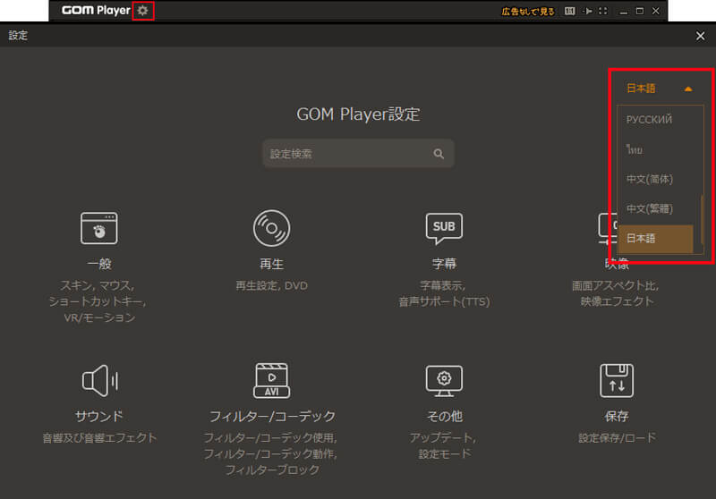The width and height of the screenshot is (716, 499).
Task: Click アップデート, description text
Action: tap(442, 438)
